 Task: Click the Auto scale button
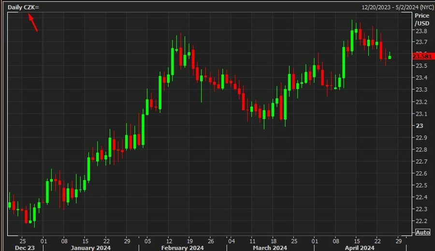(422, 233)
